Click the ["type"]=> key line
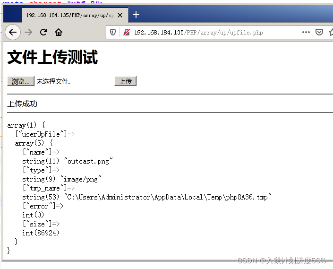Image resolution: width=333 pixels, height=269 pixels. (x=41, y=170)
